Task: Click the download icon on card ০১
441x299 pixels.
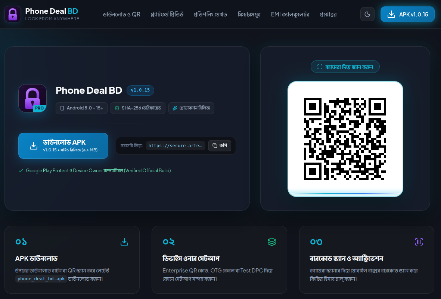Action: point(124,242)
